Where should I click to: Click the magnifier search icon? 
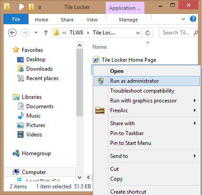[196, 33]
